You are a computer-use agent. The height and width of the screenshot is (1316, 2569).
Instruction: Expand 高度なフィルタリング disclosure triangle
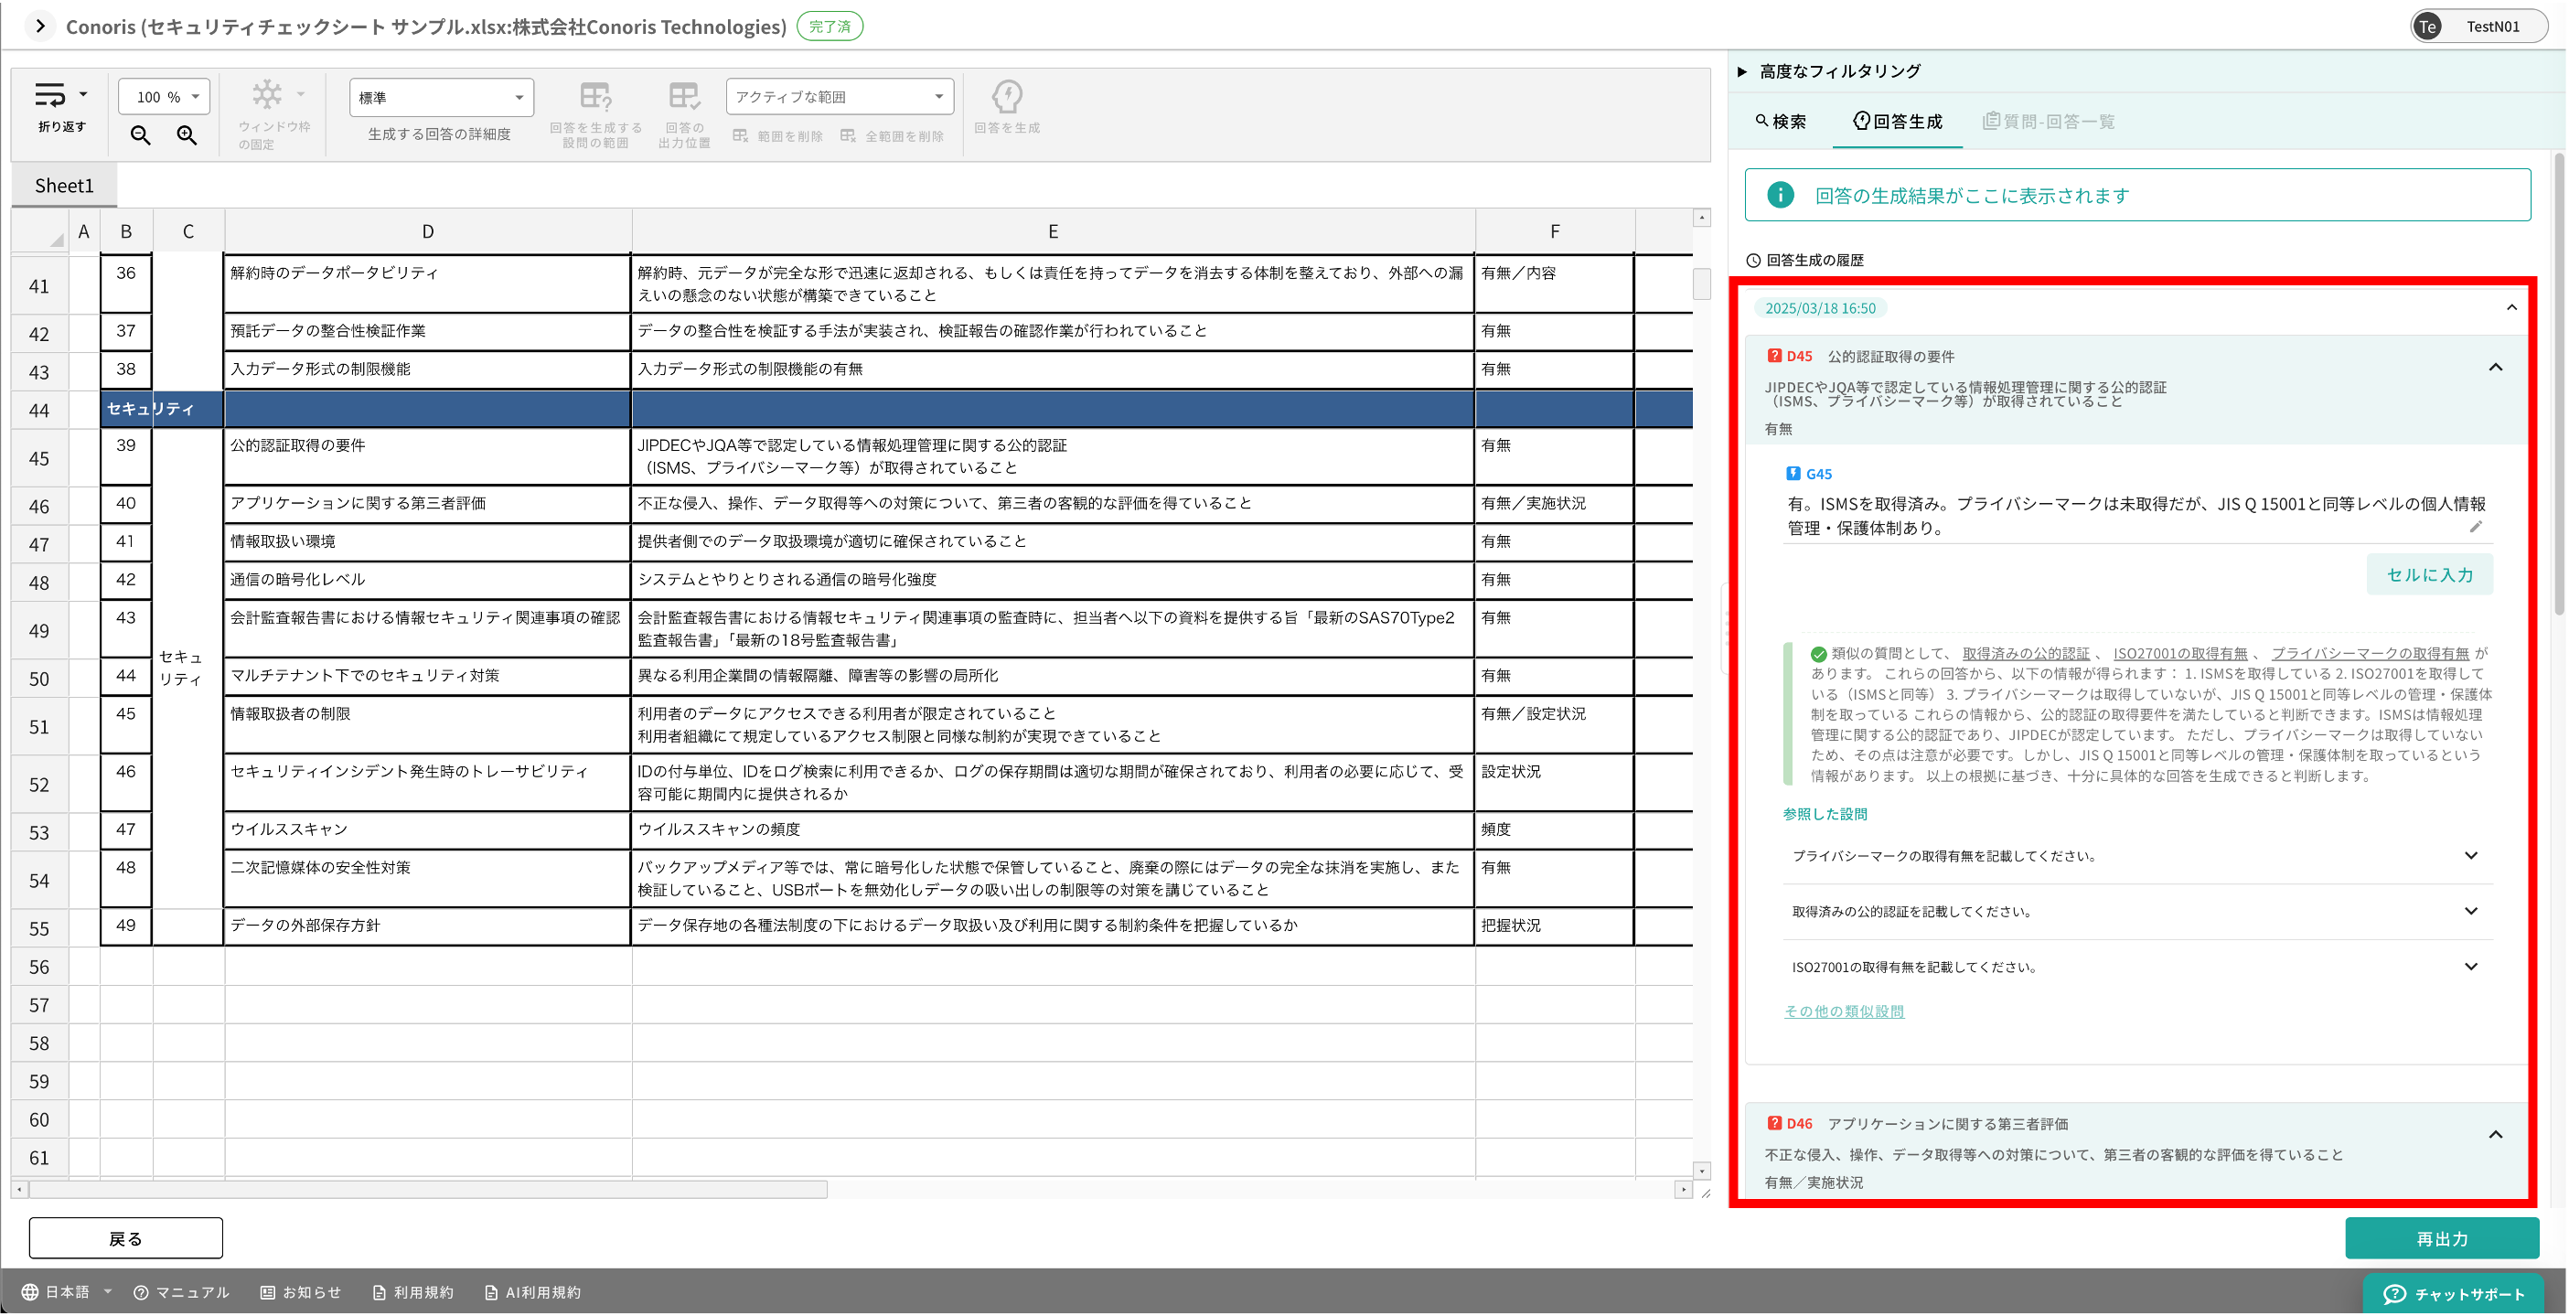1742,71
